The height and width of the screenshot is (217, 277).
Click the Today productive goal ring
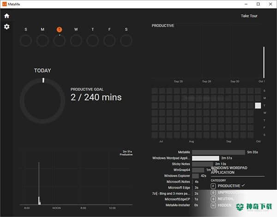point(42,101)
